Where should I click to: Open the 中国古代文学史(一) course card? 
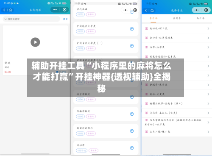(106, 46)
